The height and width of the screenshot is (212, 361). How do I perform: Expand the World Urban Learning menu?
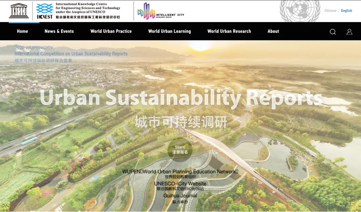(169, 31)
